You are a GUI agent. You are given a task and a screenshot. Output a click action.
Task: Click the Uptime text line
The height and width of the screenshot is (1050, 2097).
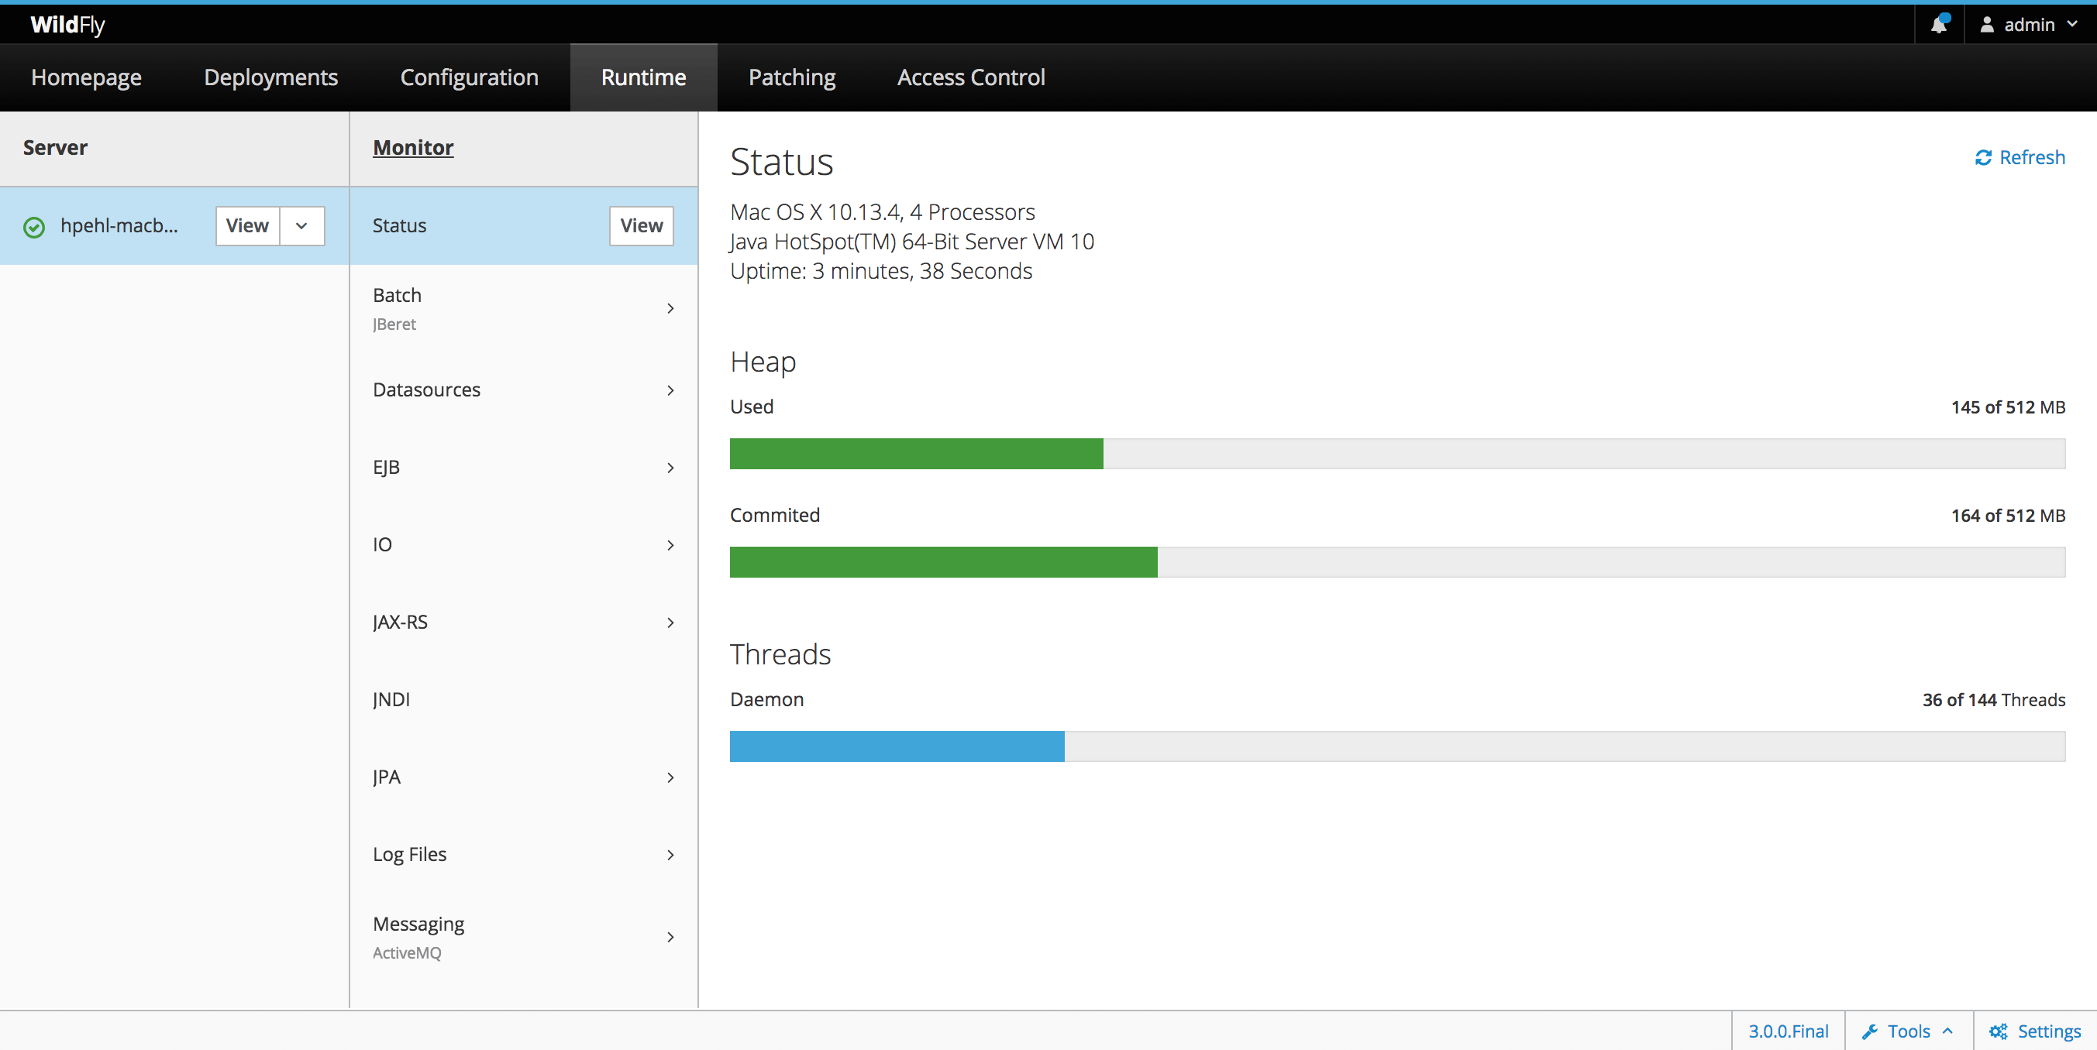click(881, 271)
